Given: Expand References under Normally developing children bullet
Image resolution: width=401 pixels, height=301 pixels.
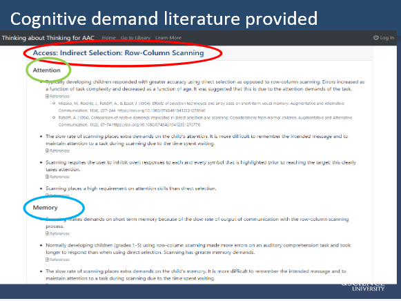Looking at the screenshot, I should [x=57, y=260].
